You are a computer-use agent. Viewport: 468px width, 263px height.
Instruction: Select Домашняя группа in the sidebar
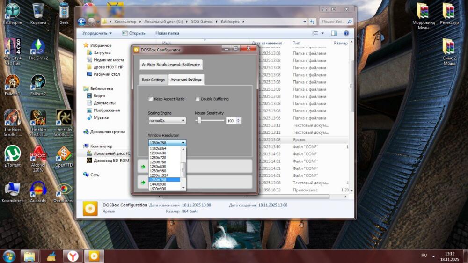pos(108,131)
